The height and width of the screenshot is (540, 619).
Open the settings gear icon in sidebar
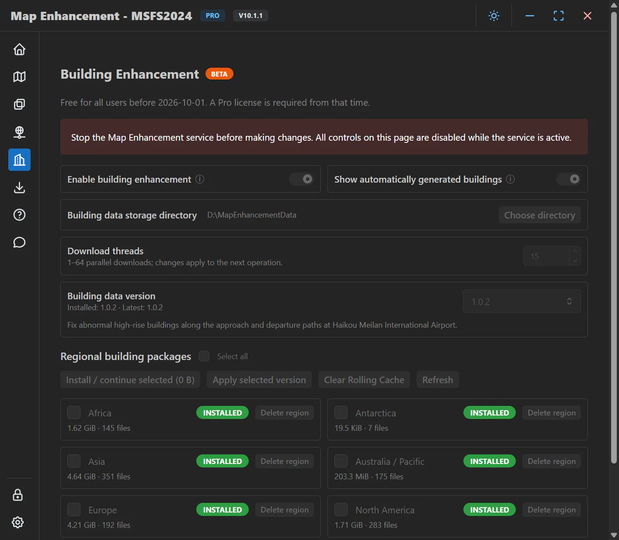click(17, 522)
